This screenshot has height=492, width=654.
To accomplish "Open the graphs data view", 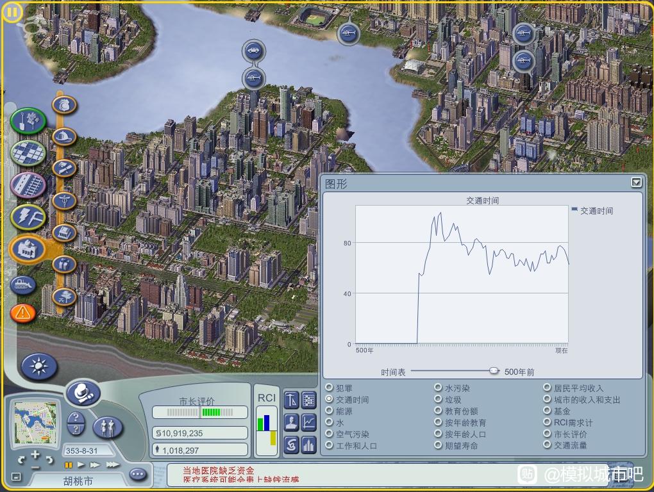I will [x=309, y=422].
